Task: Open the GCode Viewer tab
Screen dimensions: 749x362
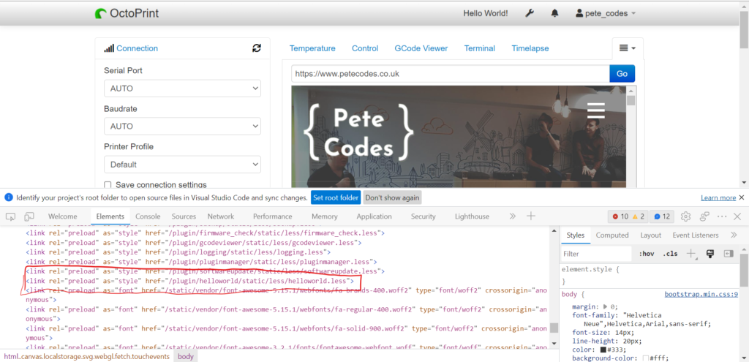Action: pos(421,48)
